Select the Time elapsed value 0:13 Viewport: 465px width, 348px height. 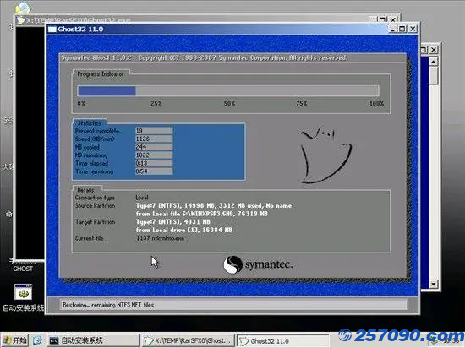pyautogui.click(x=154, y=163)
